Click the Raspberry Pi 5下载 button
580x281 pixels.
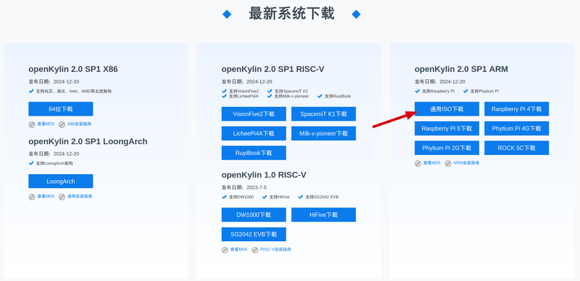(x=447, y=129)
